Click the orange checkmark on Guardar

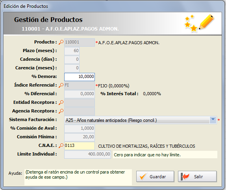143,176
